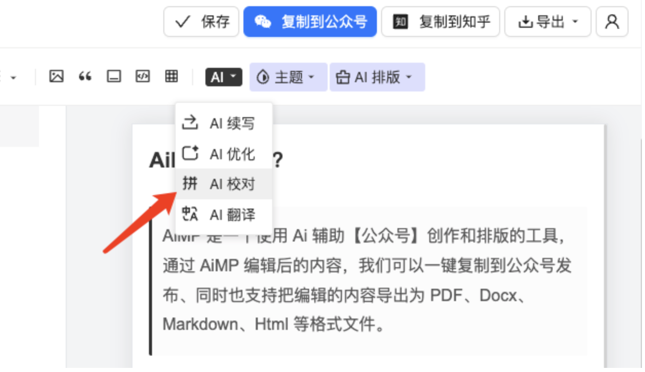645x372 pixels.
Task: Open the AI 排版 layout dropdown
Action: pyautogui.click(x=377, y=77)
